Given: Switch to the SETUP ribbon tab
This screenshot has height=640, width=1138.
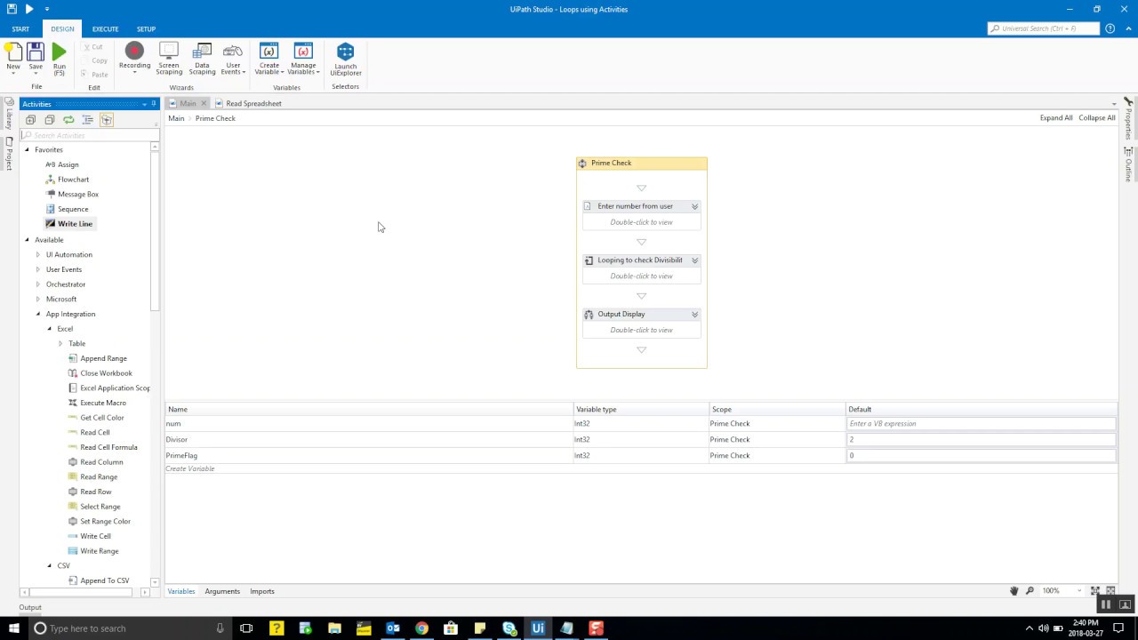Looking at the screenshot, I should point(146,29).
